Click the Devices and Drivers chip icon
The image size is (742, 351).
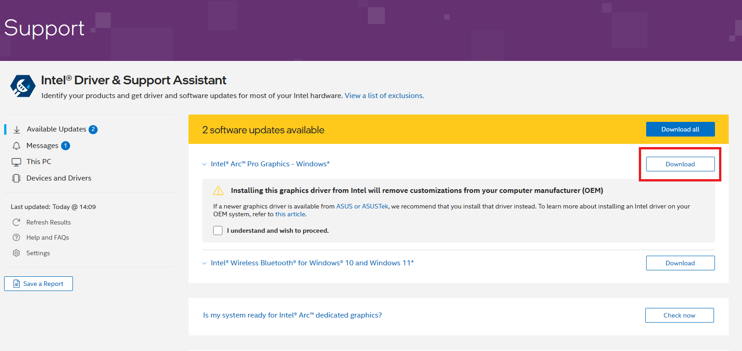[17, 178]
